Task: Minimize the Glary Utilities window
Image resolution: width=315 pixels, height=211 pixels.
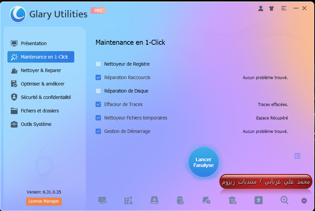Action: 296,8
